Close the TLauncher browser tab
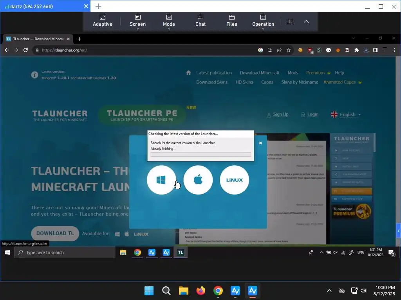Image resolution: width=401 pixels, height=300 pixels. coord(68,39)
